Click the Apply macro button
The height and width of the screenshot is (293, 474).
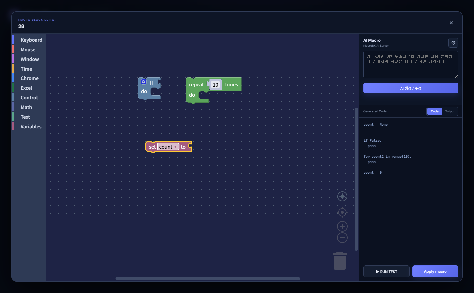435,271
